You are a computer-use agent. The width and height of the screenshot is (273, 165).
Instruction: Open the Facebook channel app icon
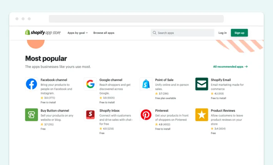(x=32, y=84)
